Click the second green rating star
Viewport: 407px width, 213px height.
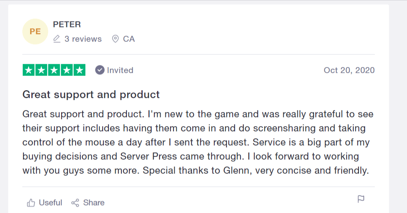coord(41,70)
